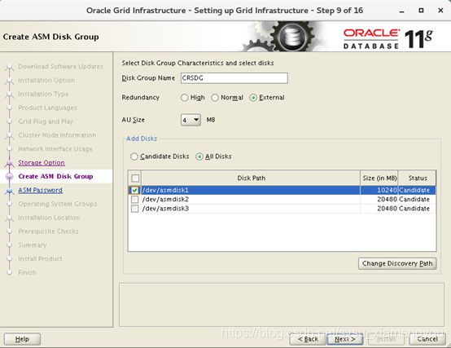Click Create ASM Disk Group step bullet

point(9,177)
